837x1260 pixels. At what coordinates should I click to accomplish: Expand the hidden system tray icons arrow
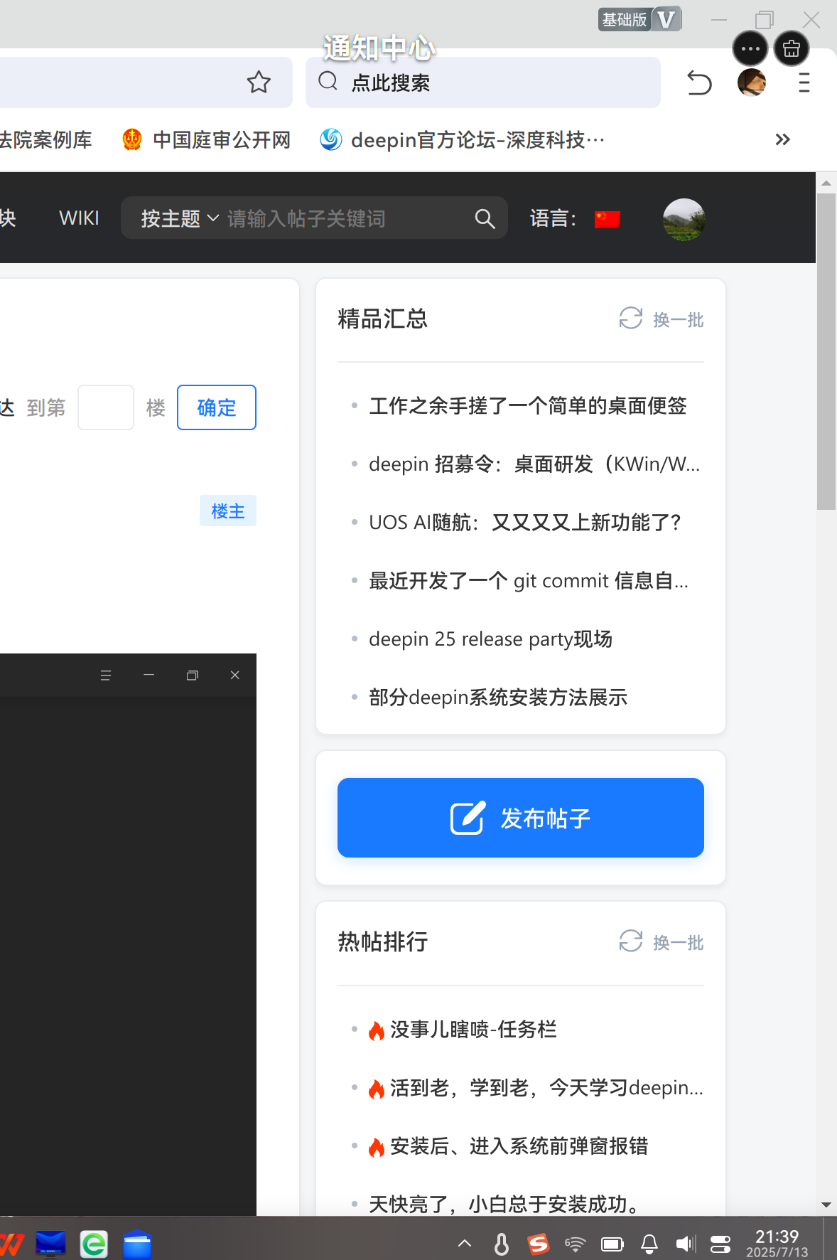pos(465,1244)
